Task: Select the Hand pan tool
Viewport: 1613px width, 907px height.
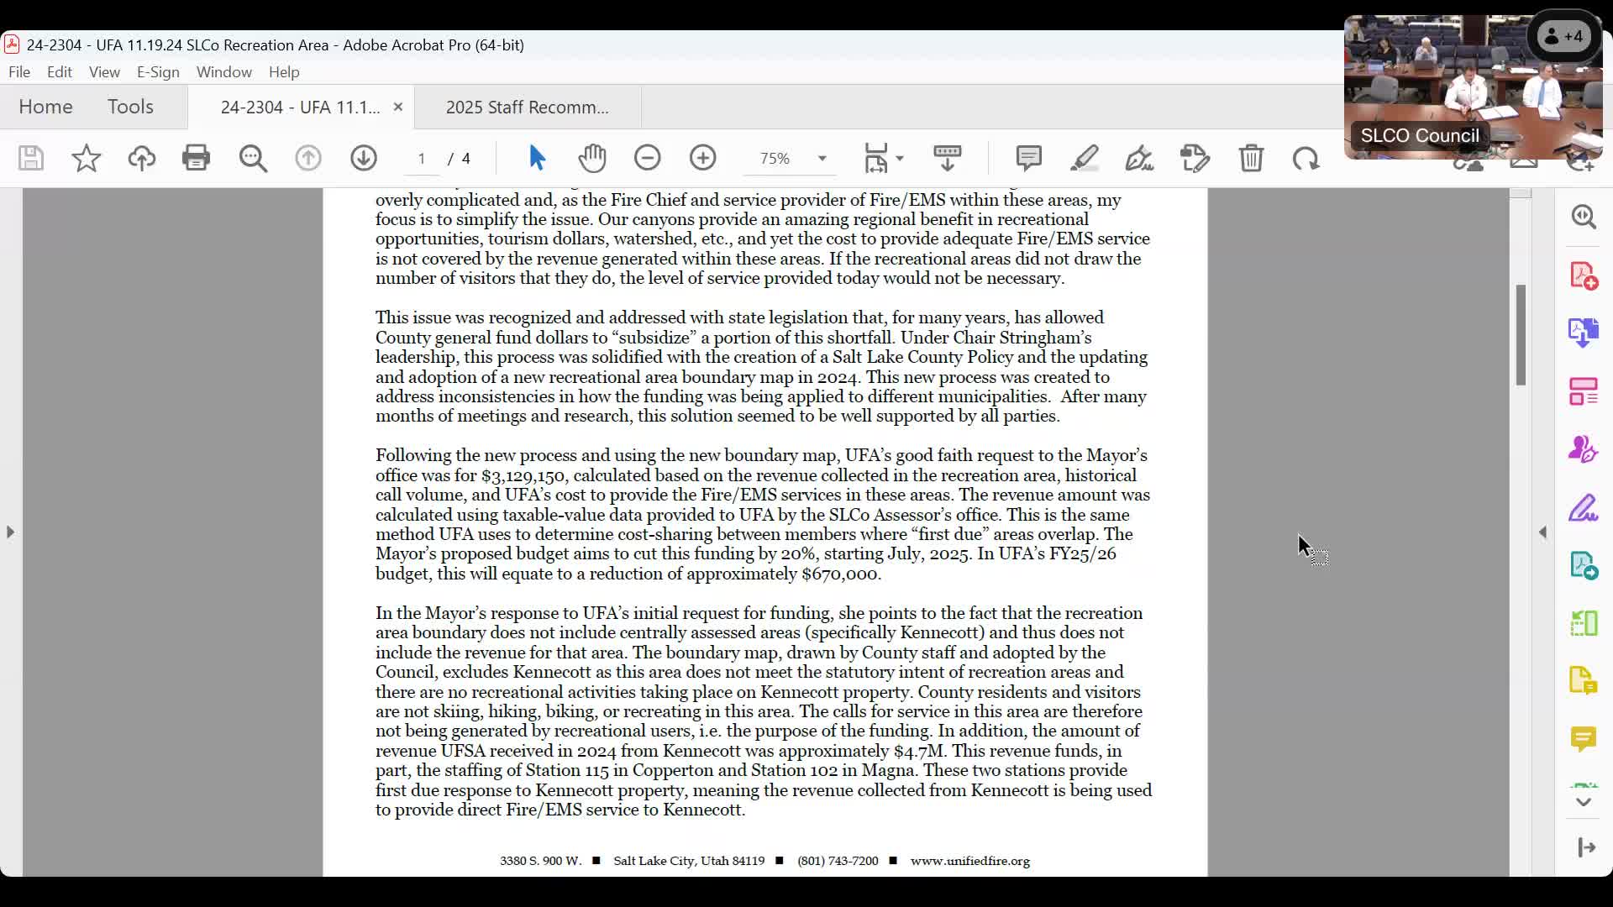Action: (592, 158)
